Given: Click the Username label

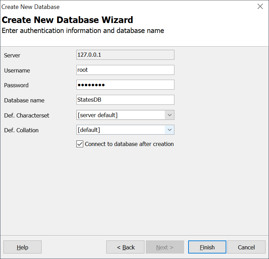Looking at the screenshot, I should point(17,70).
